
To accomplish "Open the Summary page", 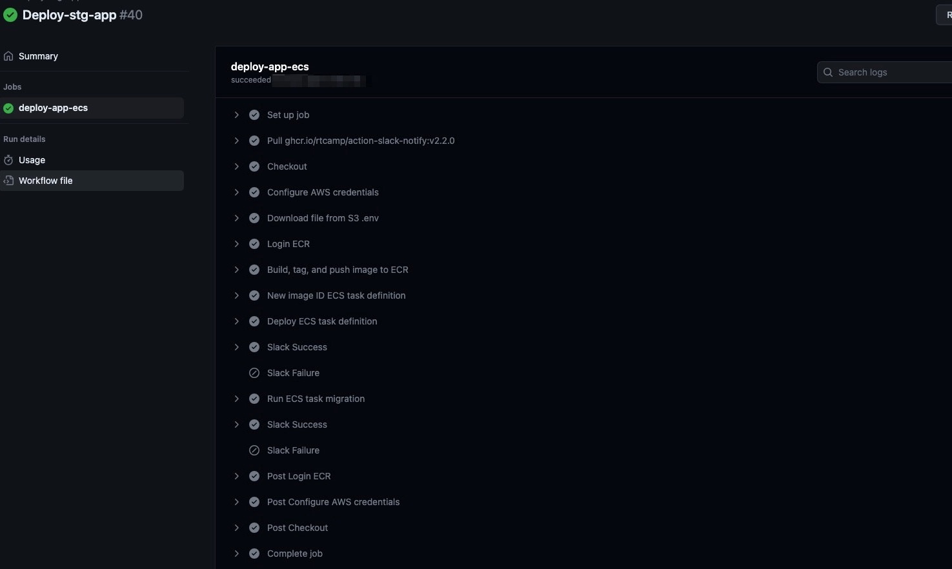I will (x=38, y=56).
